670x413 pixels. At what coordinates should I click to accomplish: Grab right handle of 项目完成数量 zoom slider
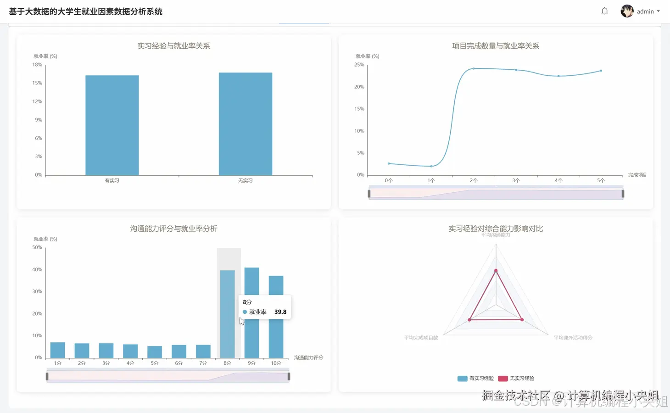623,194
